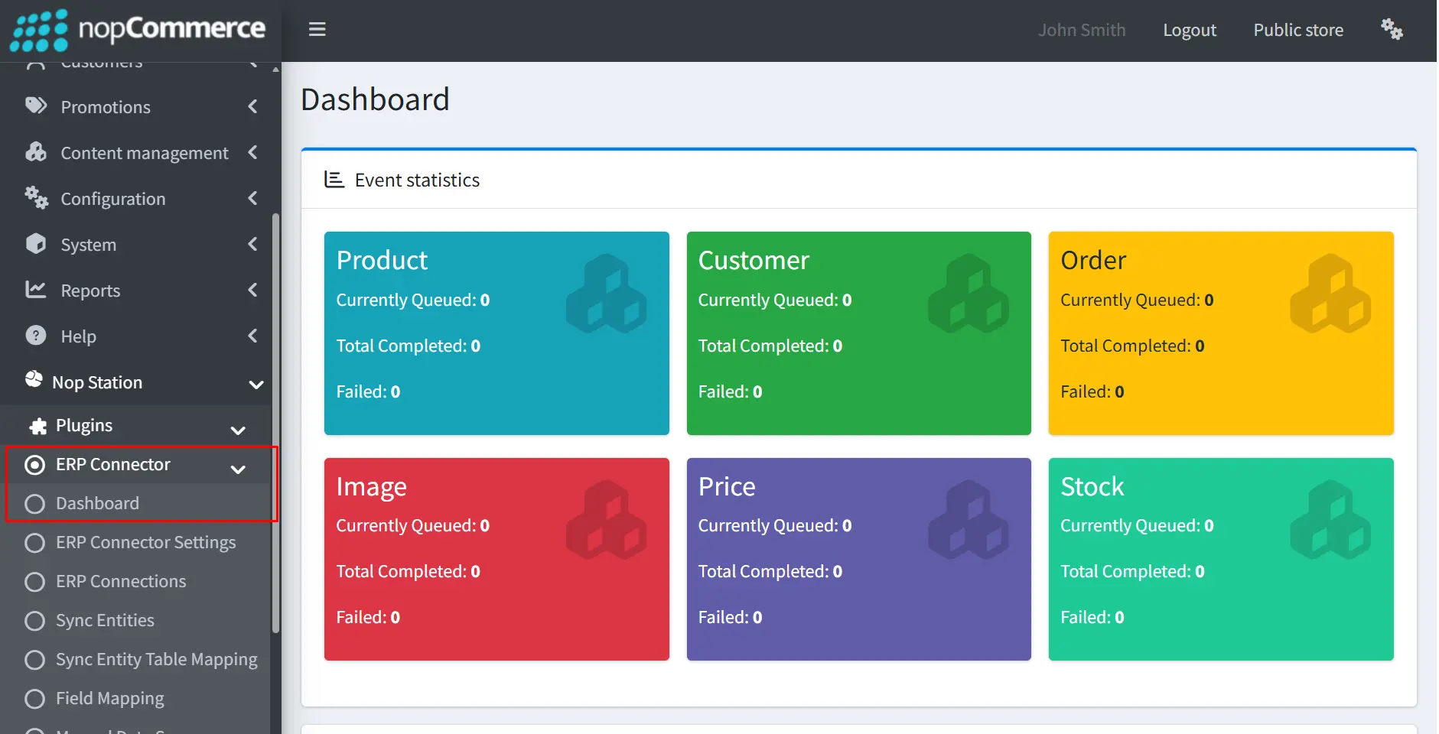The width and height of the screenshot is (1439, 734).
Task: Click the Configuration gears icon in sidebar
Action: 36,197
